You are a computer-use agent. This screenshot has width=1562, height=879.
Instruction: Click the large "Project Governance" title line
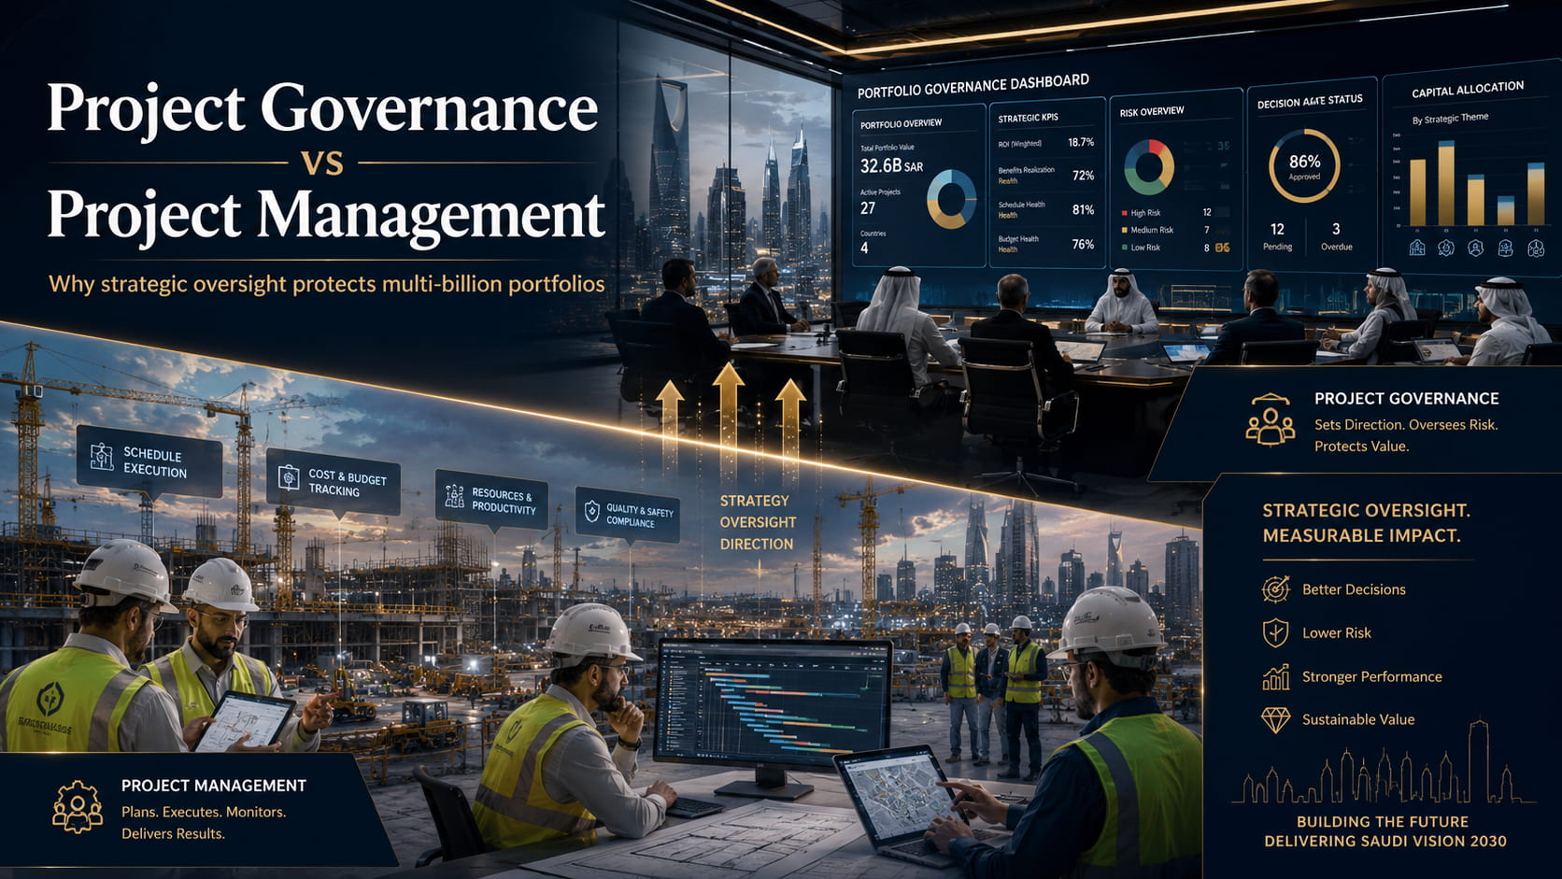coord(322,109)
